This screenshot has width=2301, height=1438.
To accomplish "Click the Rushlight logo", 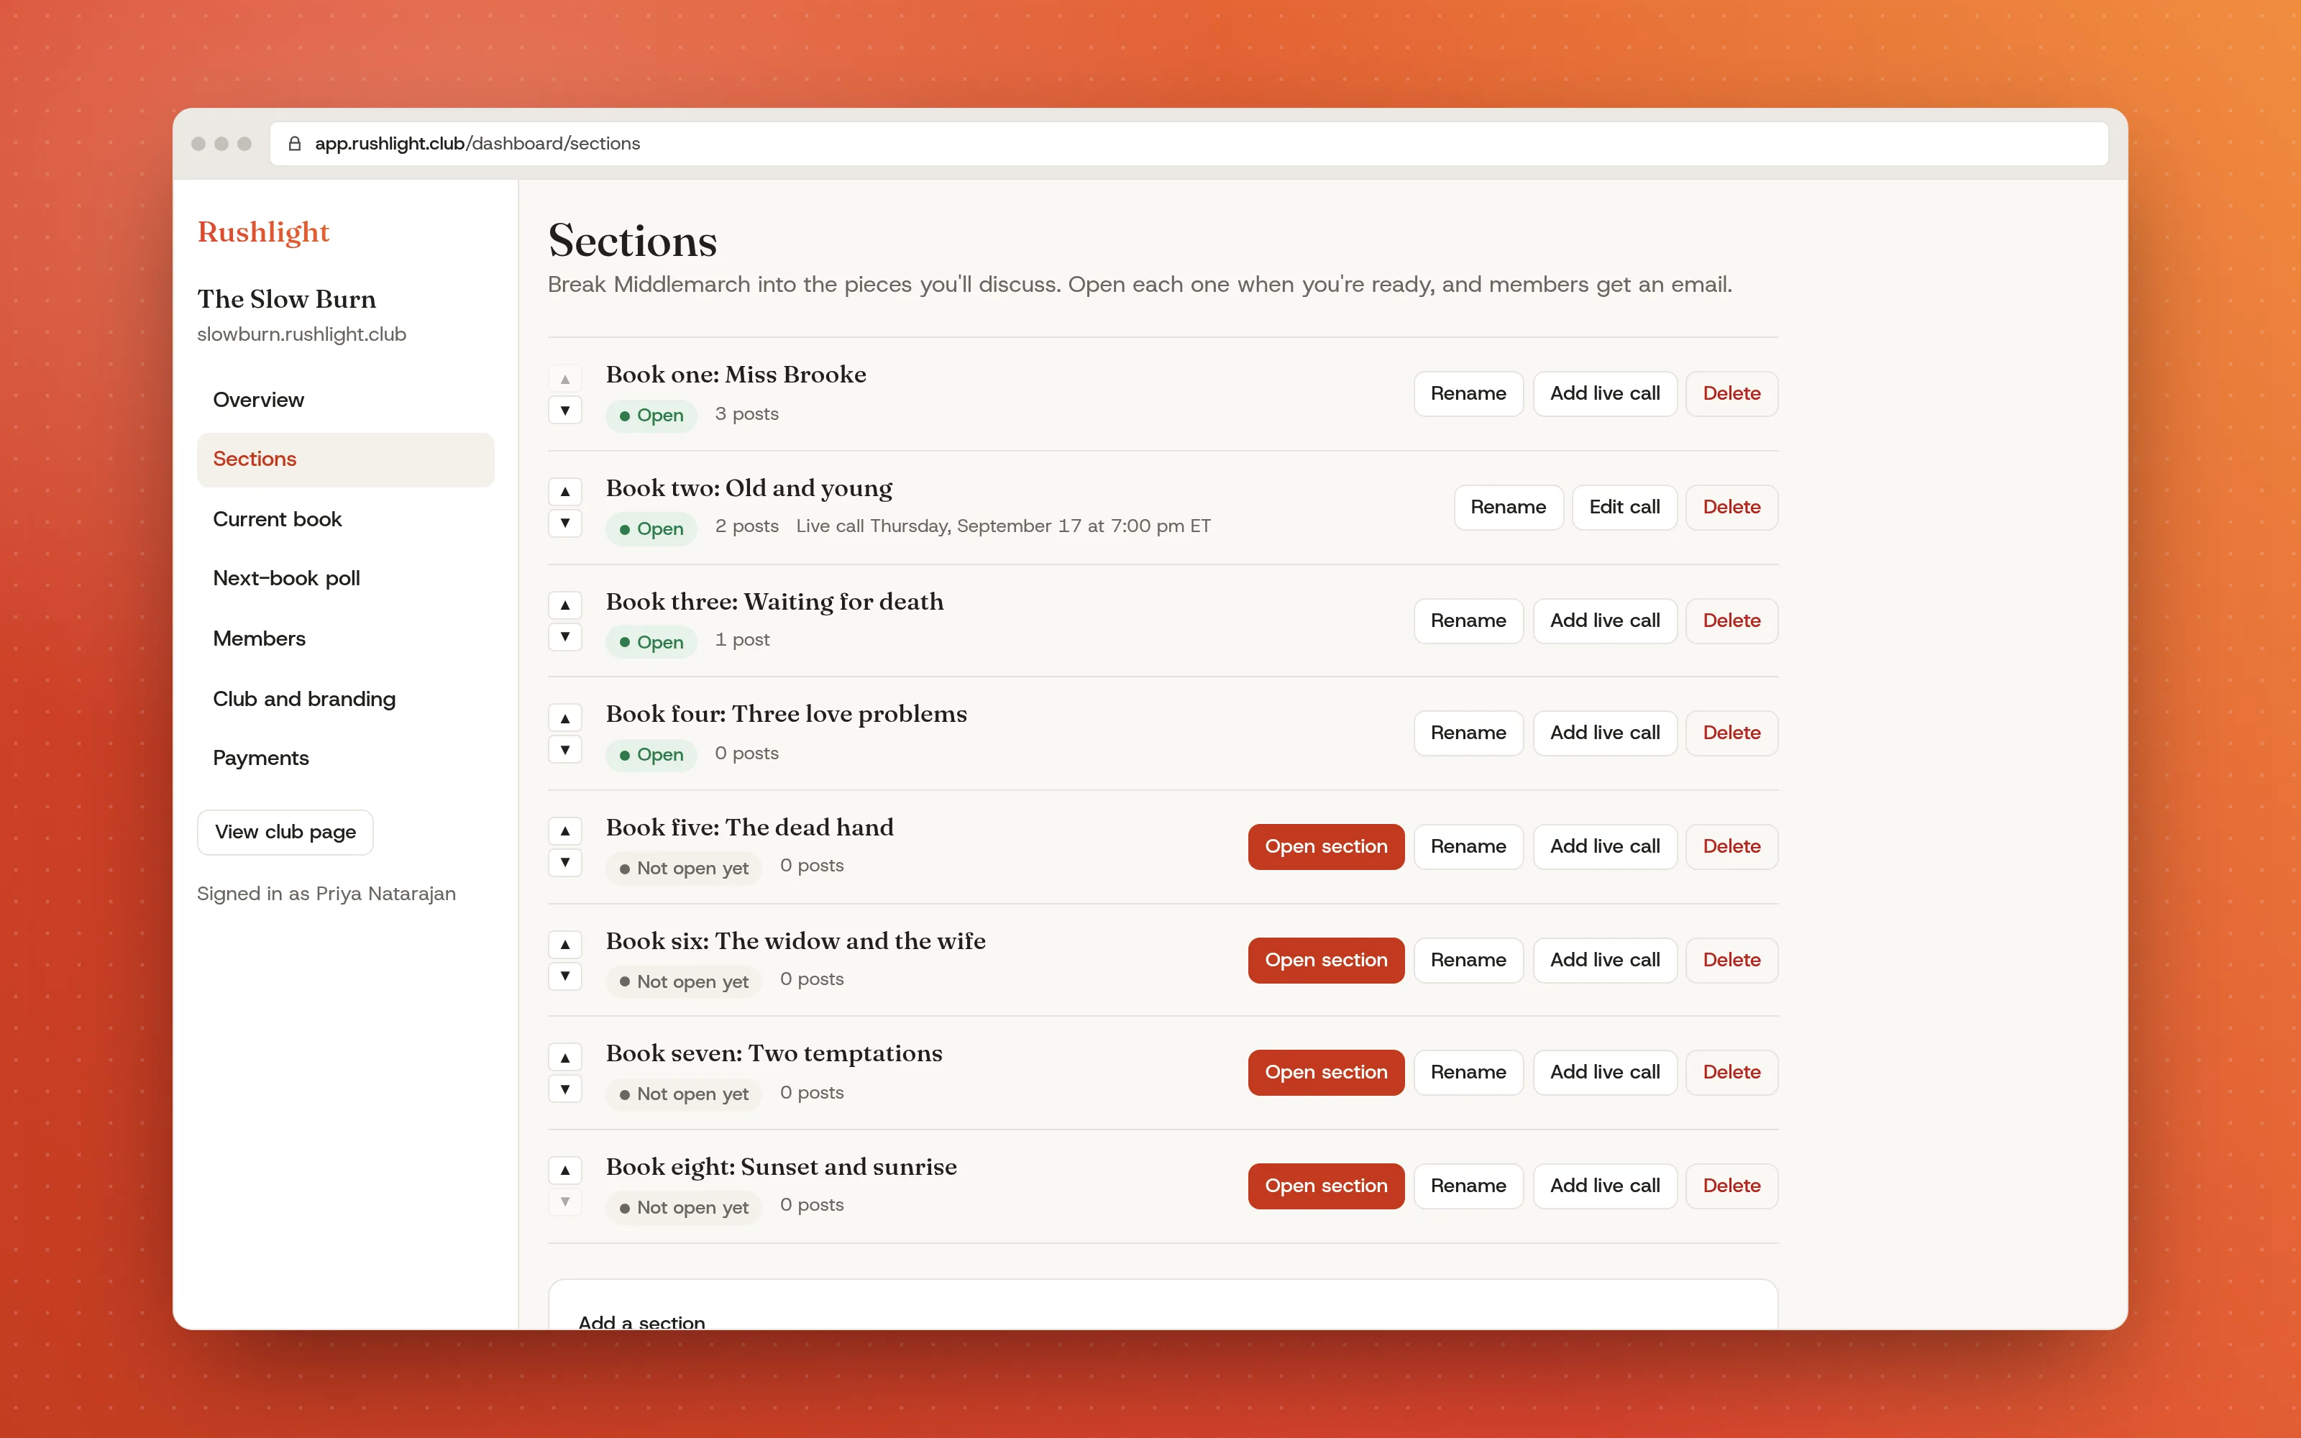I will (263, 232).
